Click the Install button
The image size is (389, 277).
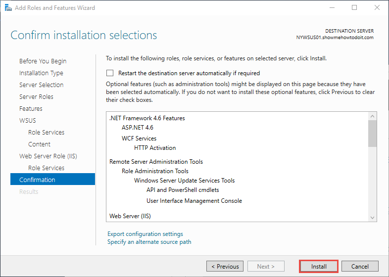(x=319, y=266)
